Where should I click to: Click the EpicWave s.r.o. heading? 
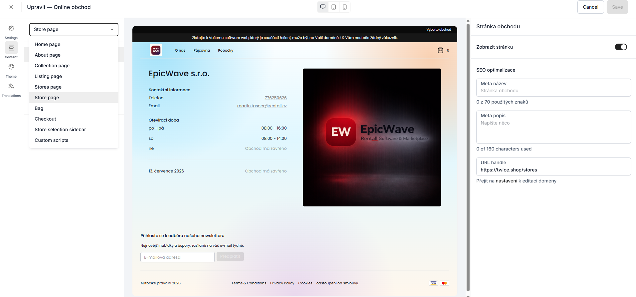coord(179,74)
